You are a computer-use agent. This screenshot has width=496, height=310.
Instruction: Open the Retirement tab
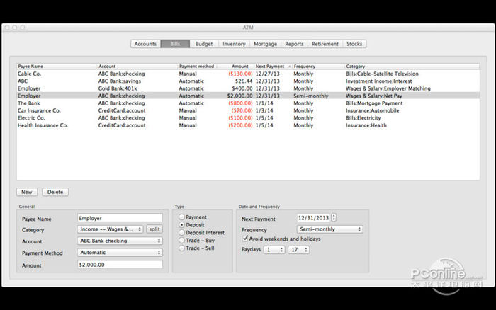(325, 44)
